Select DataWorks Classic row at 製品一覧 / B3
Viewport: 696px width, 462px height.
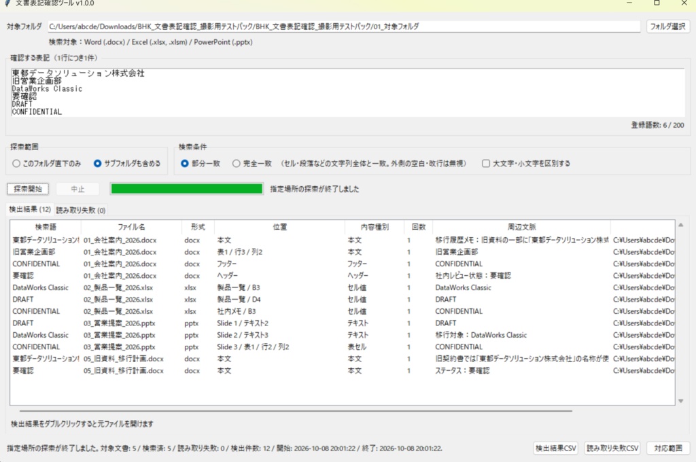coord(343,287)
